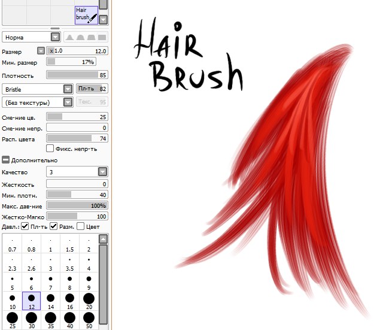The width and height of the screenshot is (389, 330).
Task: Select brush size 16
Action: (69, 301)
